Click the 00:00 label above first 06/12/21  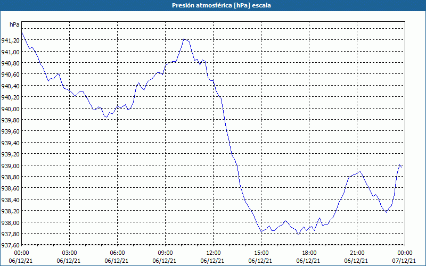click(x=21, y=253)
